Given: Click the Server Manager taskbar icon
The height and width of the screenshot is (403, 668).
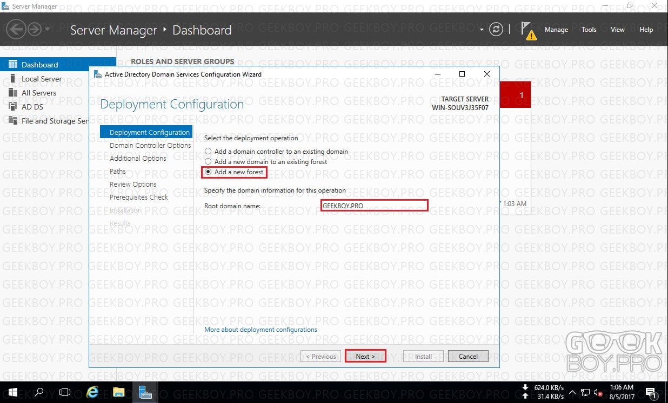Looking at the screenshot, I should click(x=145, y=392).
